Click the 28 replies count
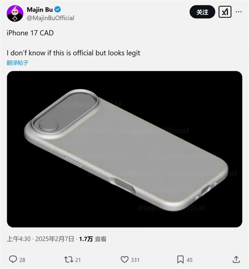Viewport: 249px width, 269px height. [22, 260]
